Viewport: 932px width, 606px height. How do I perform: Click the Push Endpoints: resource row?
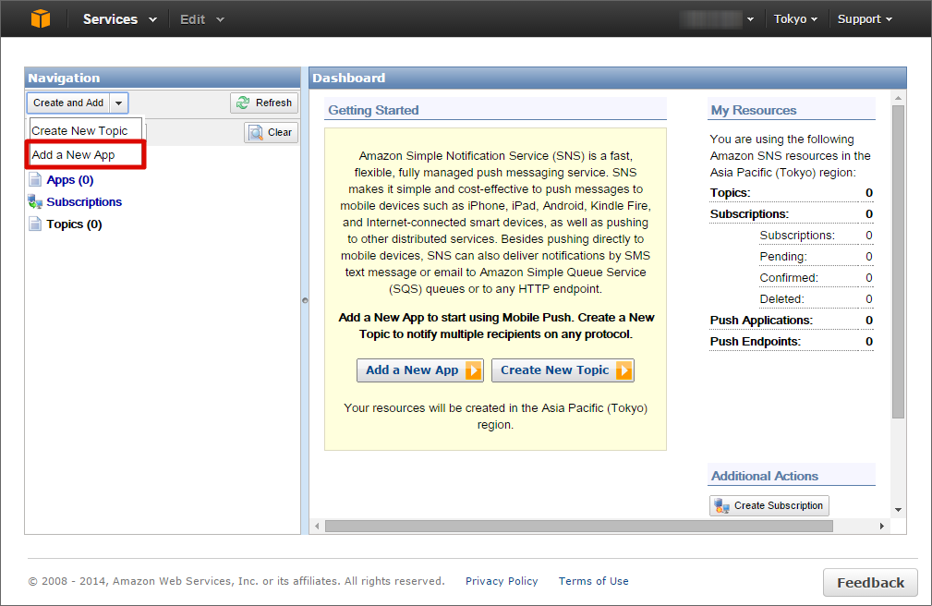[791, 342]
